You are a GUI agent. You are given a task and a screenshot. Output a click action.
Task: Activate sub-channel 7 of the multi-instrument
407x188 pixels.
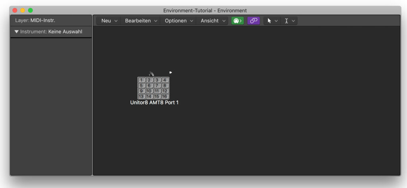click(x=157, y=85)
